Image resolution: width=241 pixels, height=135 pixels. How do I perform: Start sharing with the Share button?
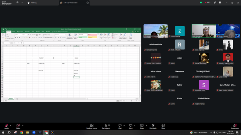(142, 126)
